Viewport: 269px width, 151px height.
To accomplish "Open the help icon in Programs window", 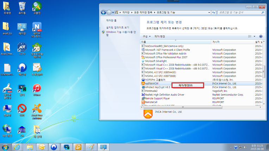I will [261, 36].
